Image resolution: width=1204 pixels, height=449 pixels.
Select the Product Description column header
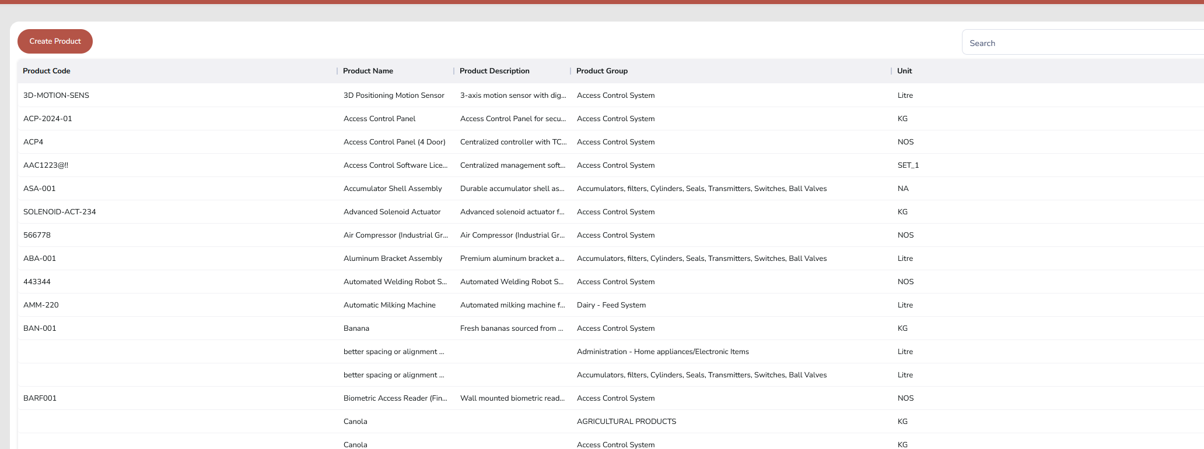tap(495, 71)
